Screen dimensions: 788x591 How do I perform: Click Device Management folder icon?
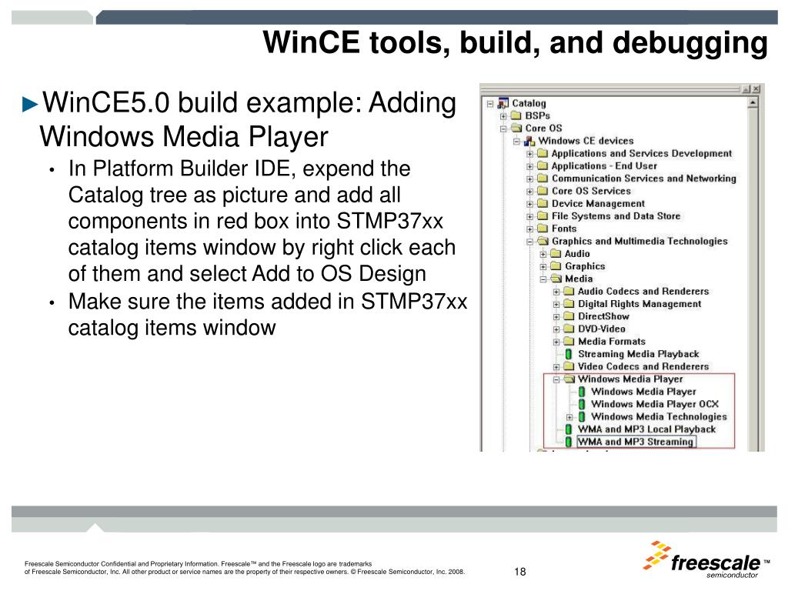point(543,203)
